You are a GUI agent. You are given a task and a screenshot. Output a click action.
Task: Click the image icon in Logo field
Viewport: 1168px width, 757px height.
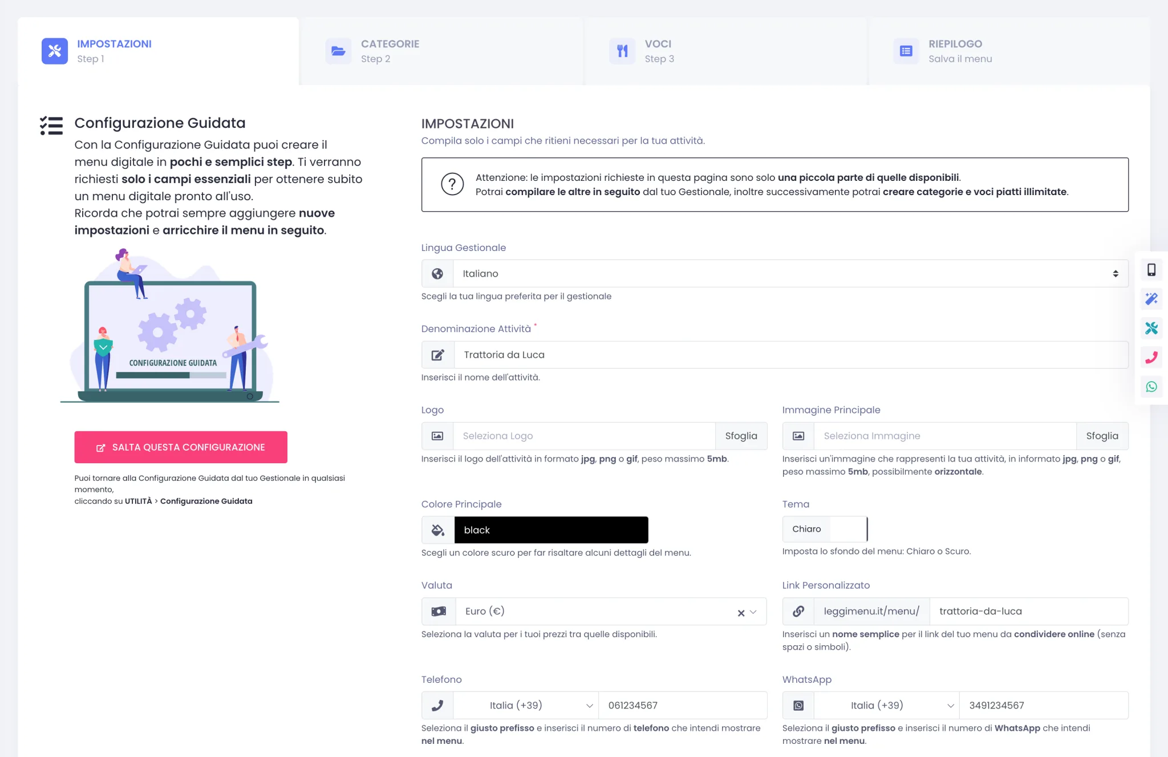coord(437,436)
